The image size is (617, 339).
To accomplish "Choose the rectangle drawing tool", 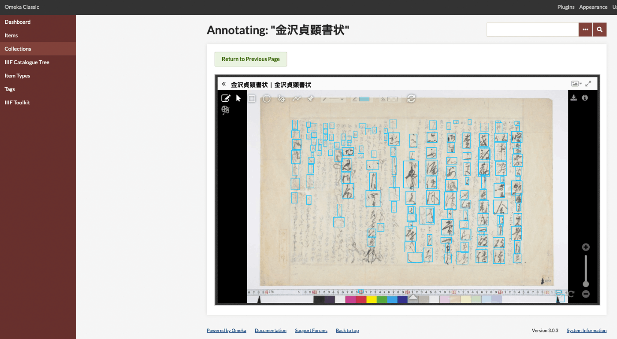I will pyautogui.click(x=252, y=99).
